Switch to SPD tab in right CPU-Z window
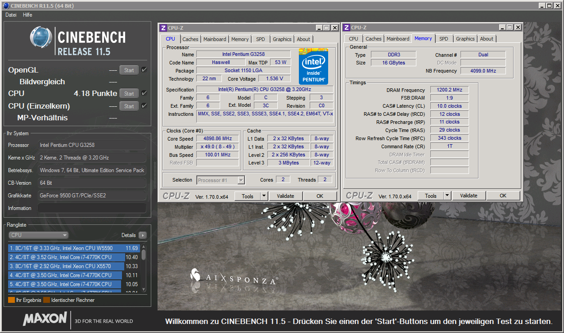Screen dimensions: 564x333 point(444,39)
